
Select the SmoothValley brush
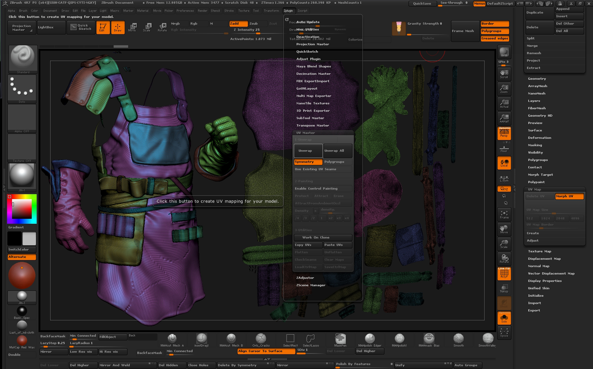[x=487, y=340]
